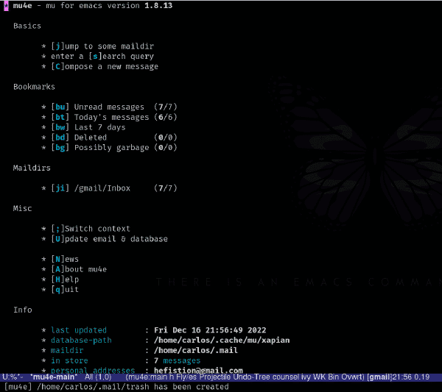Image resolution: width=442 pixels, height=392 pixels.
Task: Select [C]ompose a new message
Action: click(x=105, y=66)
